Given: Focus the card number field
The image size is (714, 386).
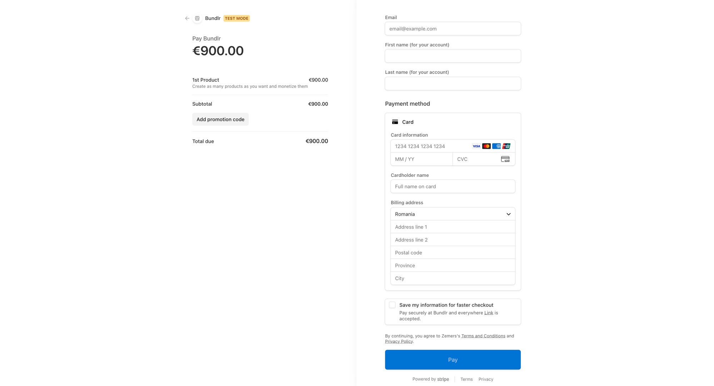Looking at the screenshot, I should 430,146.
